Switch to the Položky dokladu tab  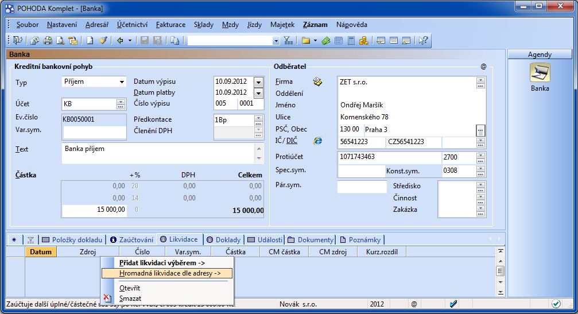coord(72,240)
